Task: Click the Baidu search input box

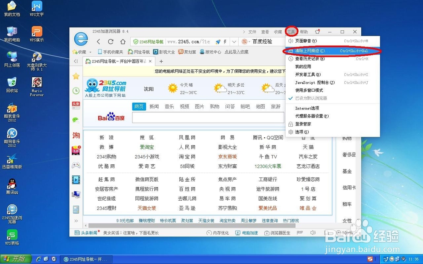Action: (208, 118)
